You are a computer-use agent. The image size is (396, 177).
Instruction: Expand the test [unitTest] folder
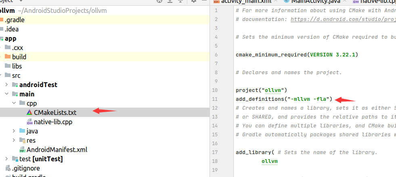pyautogui.click(x=7, y=159)
